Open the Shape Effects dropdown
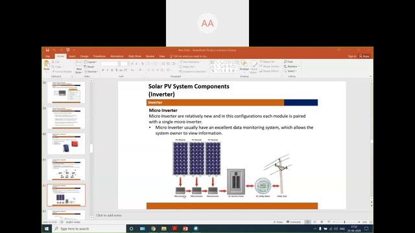The height and width of the screenshot is (233, 415). click(x=269, y=71)
